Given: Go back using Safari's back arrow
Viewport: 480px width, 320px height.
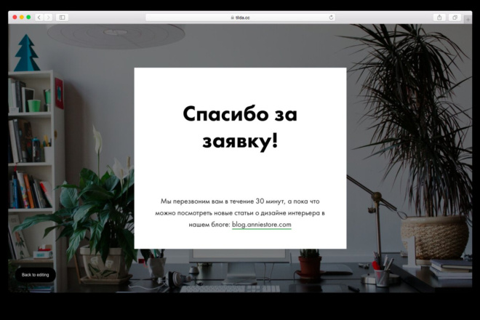Looking at the screenshot, I should pos(39,17).
